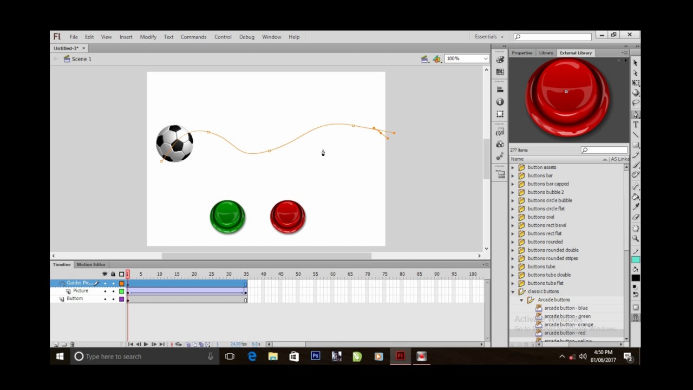The height and width of the screenshot is (390, 693).
Task: Lock the Buttom layer
Action: (x=113, y=299)
